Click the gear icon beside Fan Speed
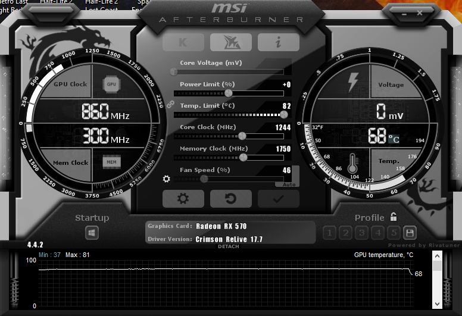 click(167, 179)
